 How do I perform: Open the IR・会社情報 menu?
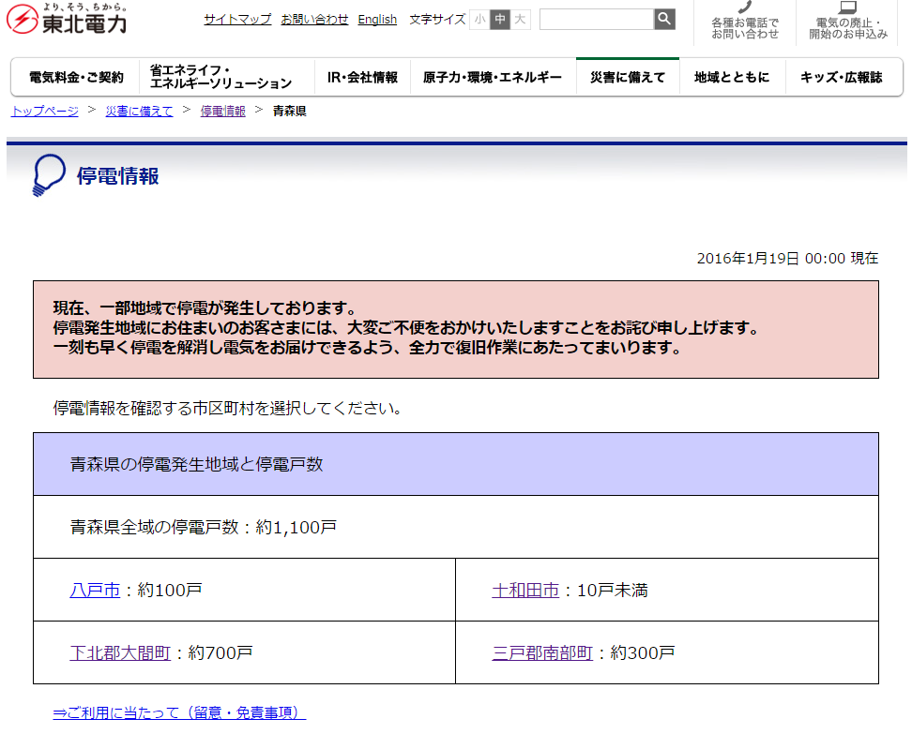(x=361, y=76)
